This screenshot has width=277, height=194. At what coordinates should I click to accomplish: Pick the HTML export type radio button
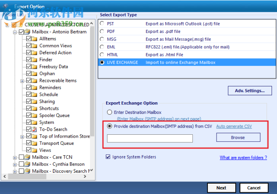pyautogui.click(x=102, y=55)
